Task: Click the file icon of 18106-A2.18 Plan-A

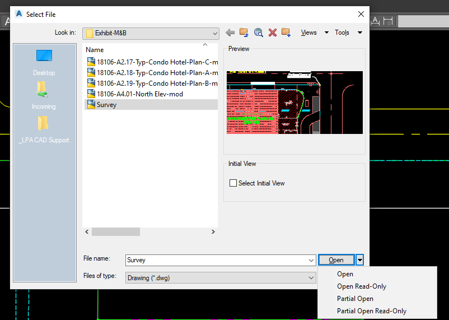Action: (91, 72)
